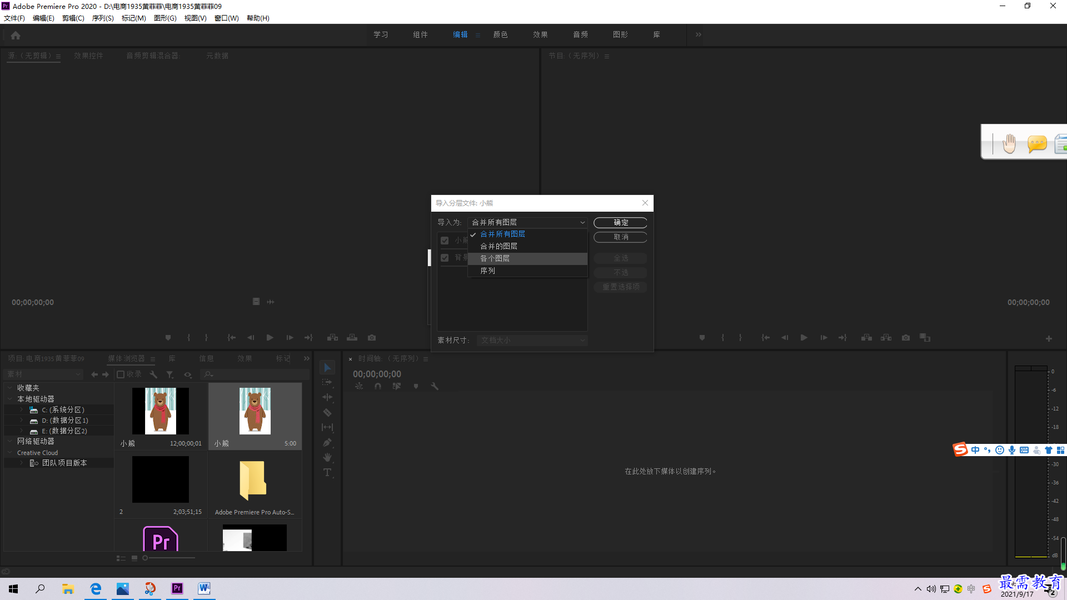Open Windows Start menu
The height and width of the screenshot is (600, 1067).
pos(13,588)
